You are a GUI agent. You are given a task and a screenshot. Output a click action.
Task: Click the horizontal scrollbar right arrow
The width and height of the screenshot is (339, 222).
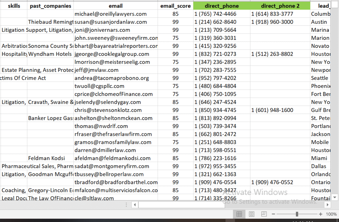pos(327,205)
